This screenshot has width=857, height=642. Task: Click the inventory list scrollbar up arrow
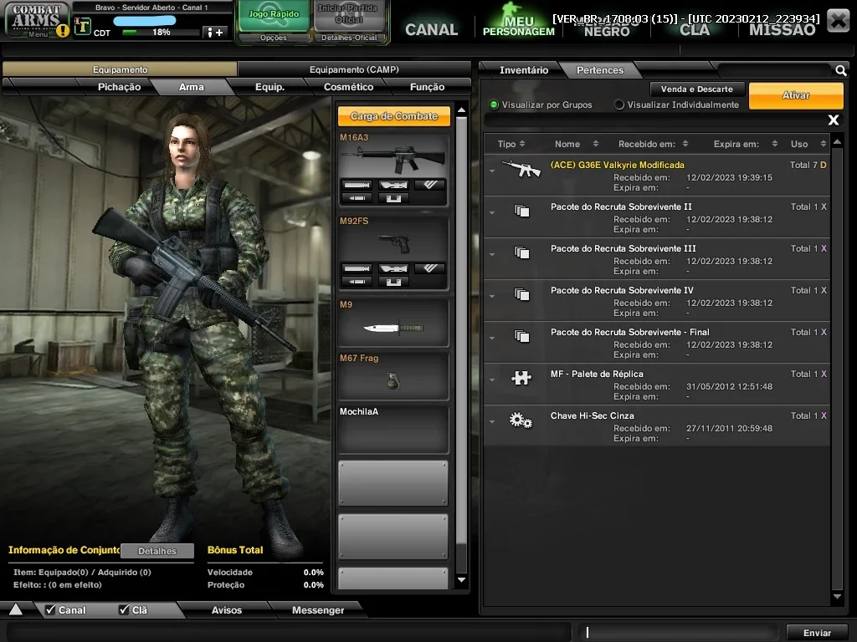(837, 142)
